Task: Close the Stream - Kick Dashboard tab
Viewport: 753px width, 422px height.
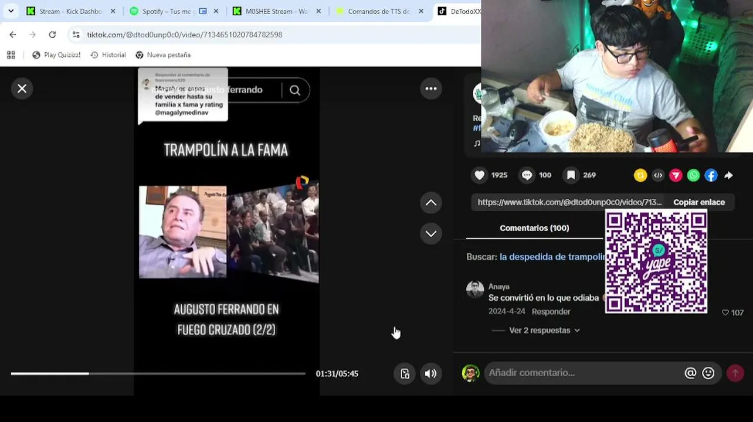Action: [x=113, y=11]
